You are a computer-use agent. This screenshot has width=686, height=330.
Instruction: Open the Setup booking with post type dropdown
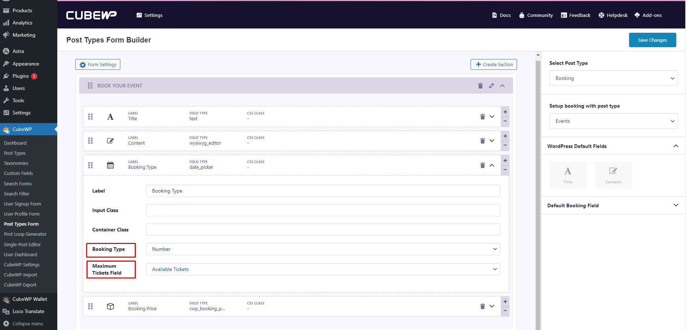[x=614, y=121]
